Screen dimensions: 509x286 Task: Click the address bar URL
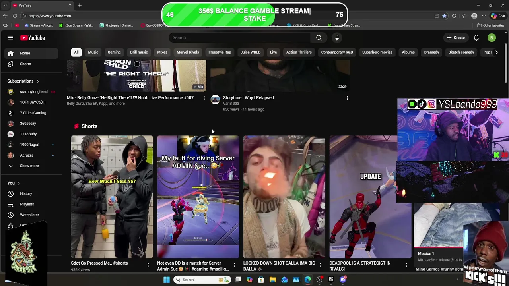[x=50, y=16]
